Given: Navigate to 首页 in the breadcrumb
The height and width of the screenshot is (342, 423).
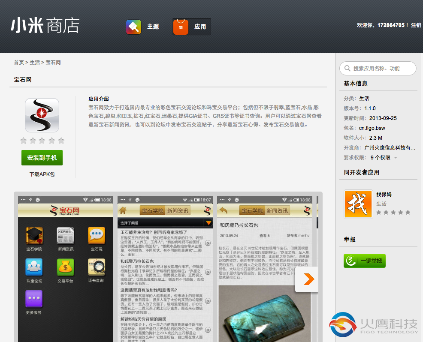Looking at the screenshot, I should tap(18, 62).
